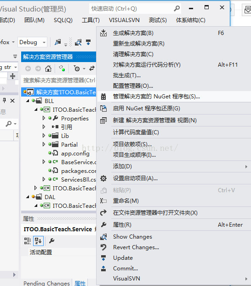251x286 pixels.
Task: Click the Forward arrow in Solution Explorer toolbar
Action: (38, 69)
